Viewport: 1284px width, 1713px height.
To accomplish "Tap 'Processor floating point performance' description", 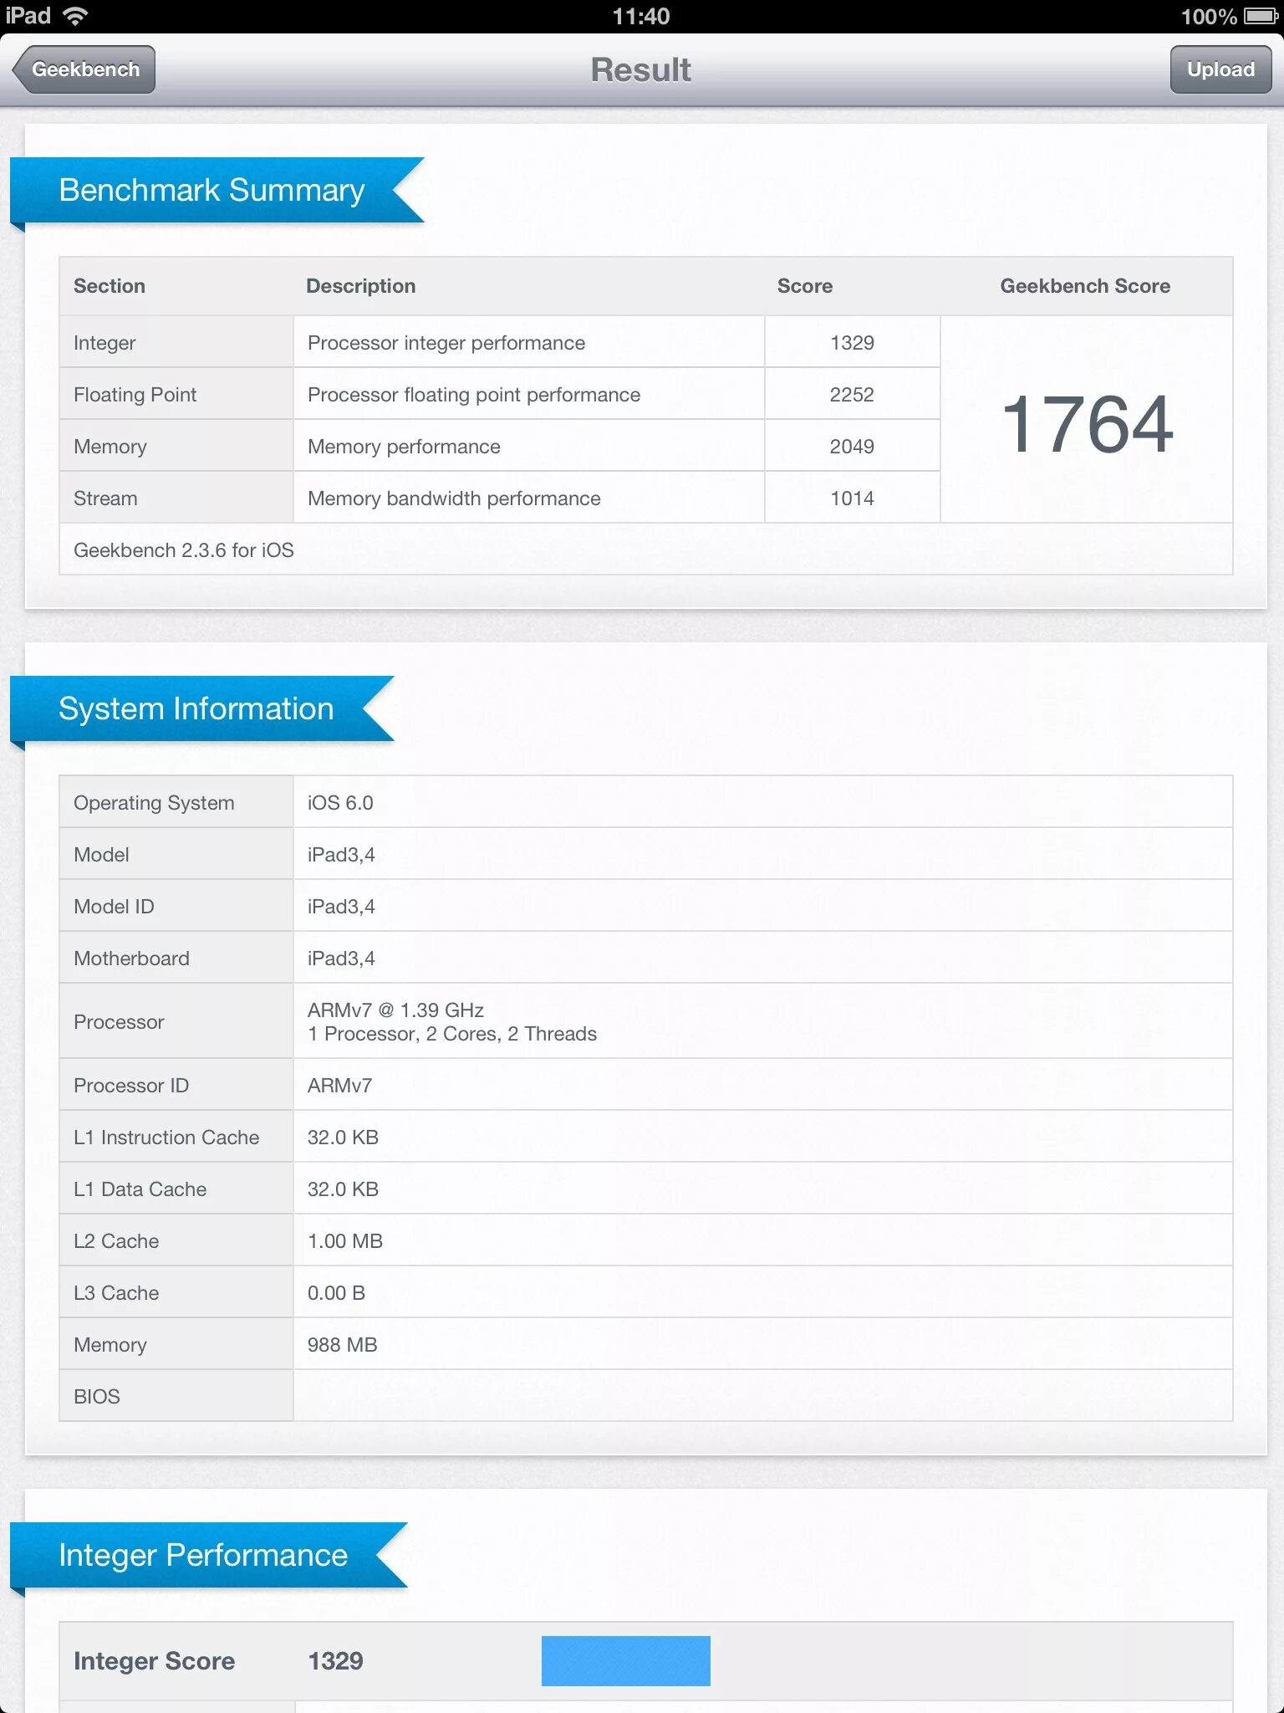I will [474, 395].
